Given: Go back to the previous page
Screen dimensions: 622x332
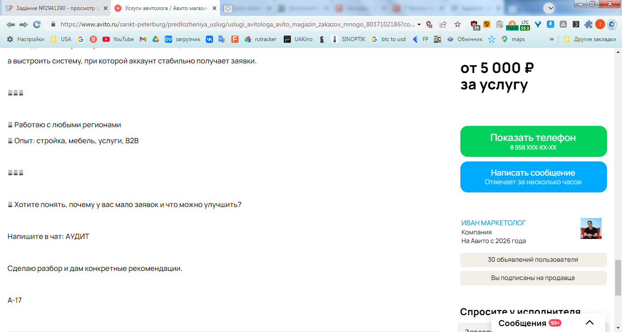Looking at the screenshot, I should [10, 24].
